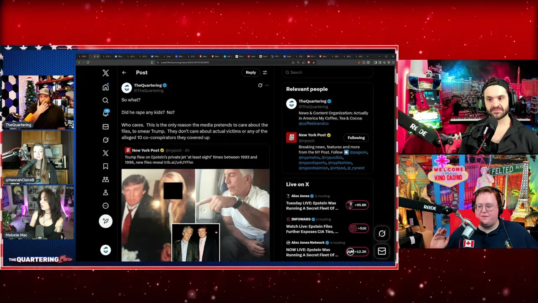Open the post's three-dot more menu
The height and width of the screenshot is (303, 538).
point(267,85)
